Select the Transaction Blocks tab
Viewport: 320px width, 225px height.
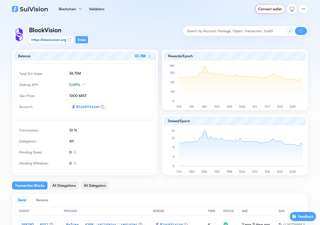pyautogui.click(x=30, y=185)
